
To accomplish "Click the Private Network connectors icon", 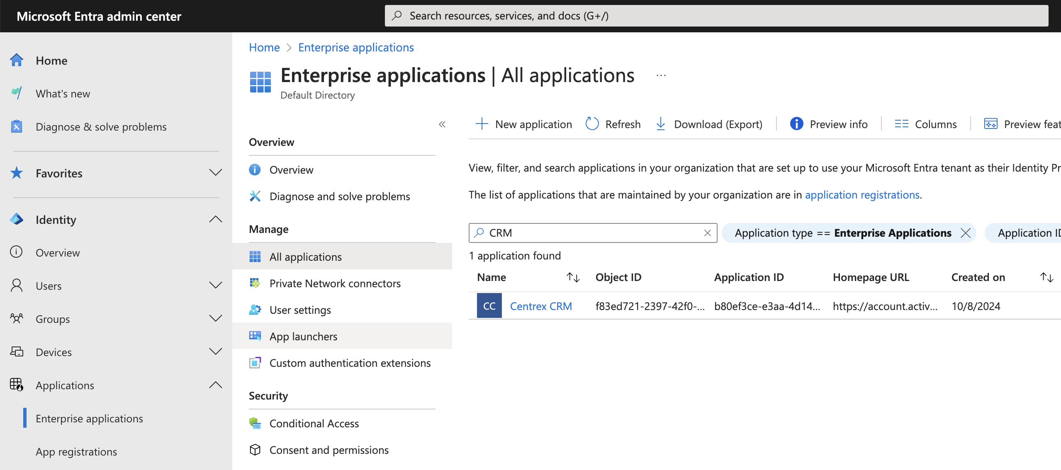I will click(x=255, y=283).
